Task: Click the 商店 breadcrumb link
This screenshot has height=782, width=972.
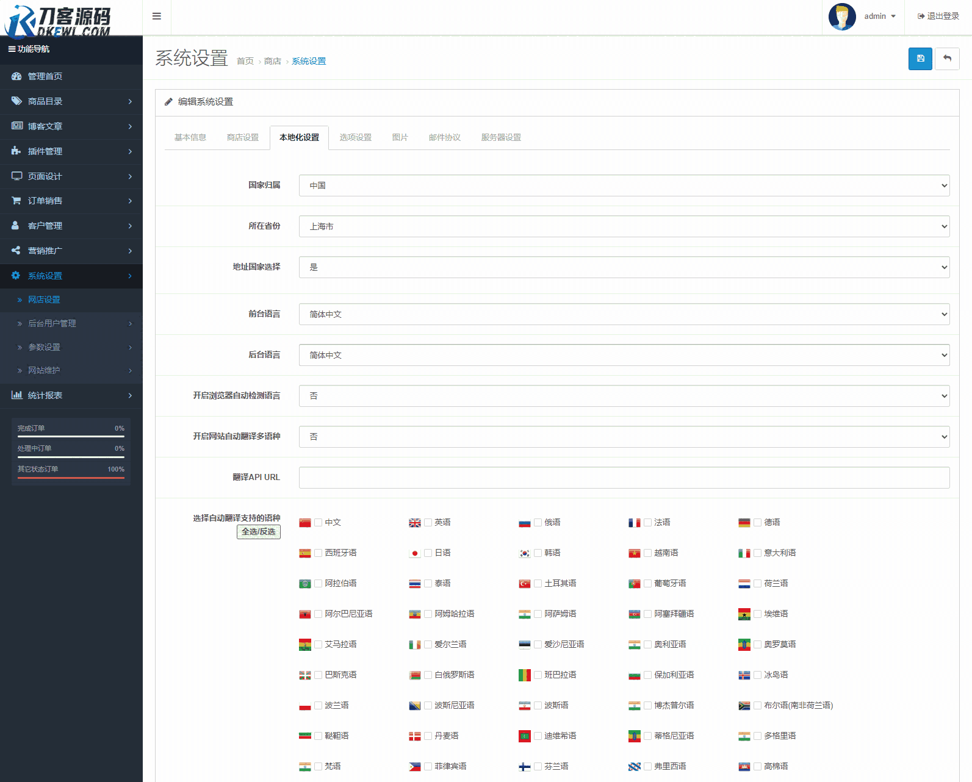Action: tap(273, 61)
